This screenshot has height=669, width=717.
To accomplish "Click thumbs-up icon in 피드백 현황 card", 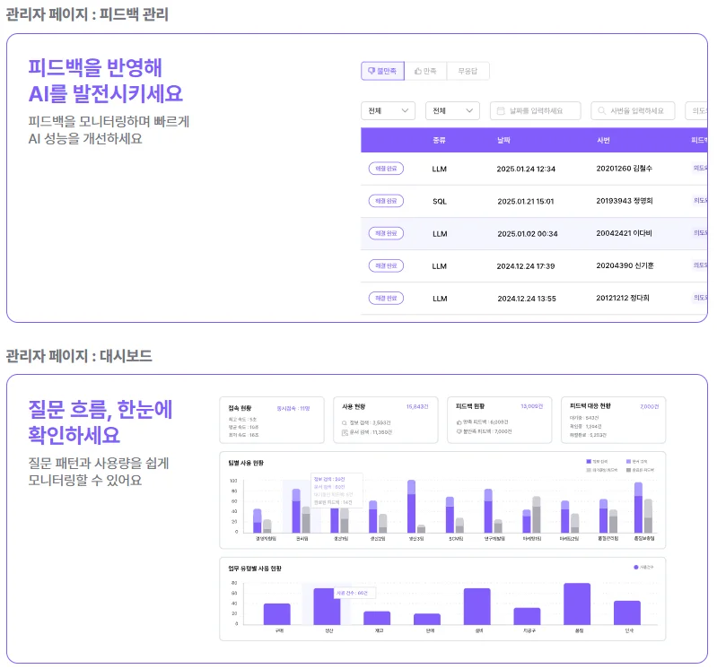I will (x=459, y=422).
